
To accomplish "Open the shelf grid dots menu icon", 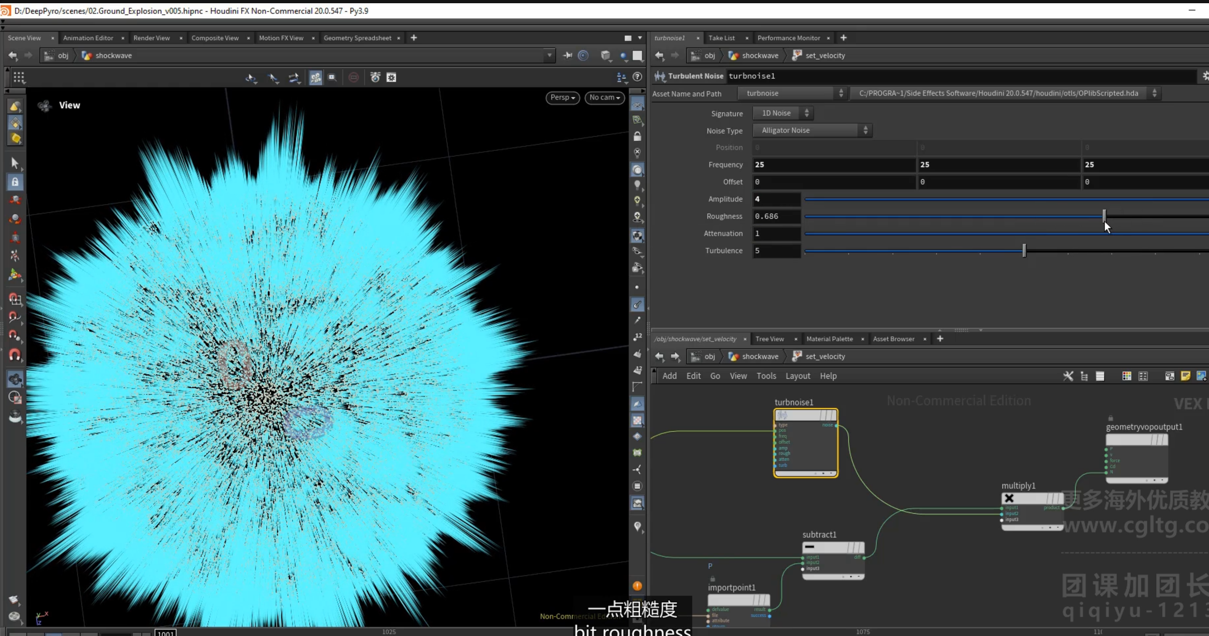I will (x=19, y=77).
